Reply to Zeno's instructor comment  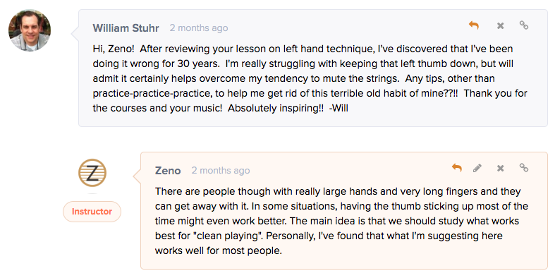456,168
